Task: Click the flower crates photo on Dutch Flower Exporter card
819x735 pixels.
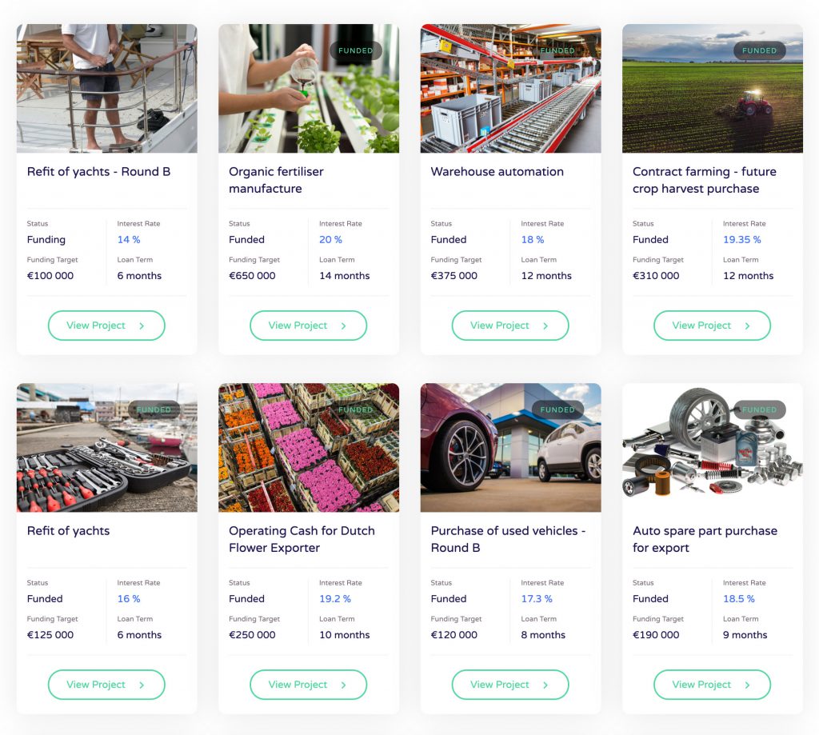Action: [309, 447]
